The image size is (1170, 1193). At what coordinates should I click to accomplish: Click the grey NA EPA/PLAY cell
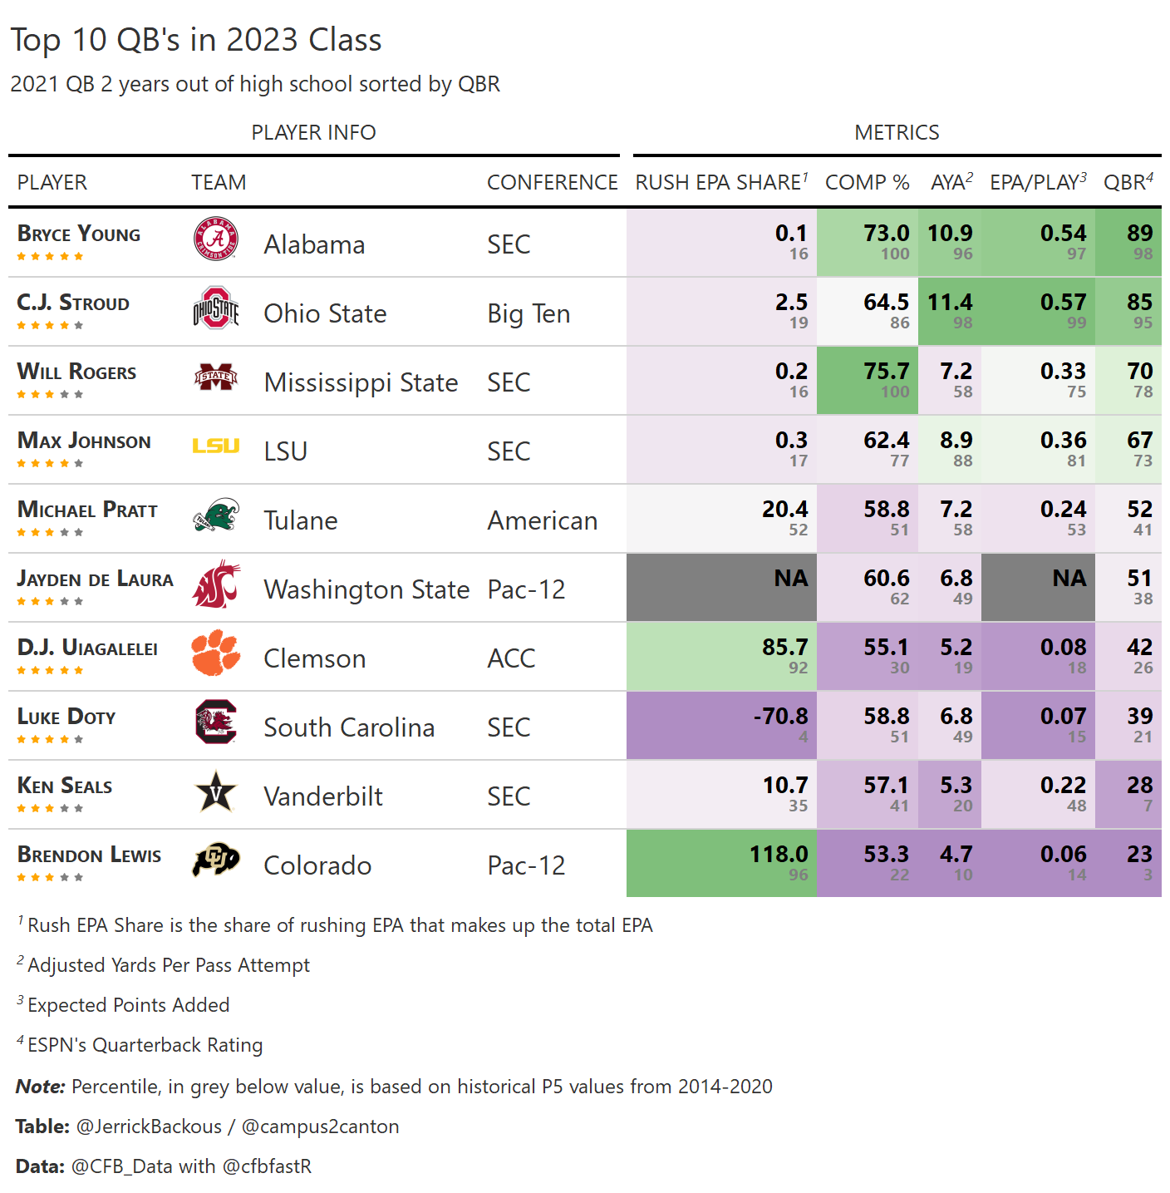click(1038, 587)
